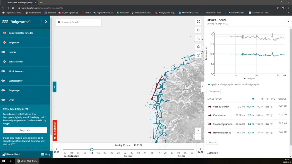This screenshot has width=292, height=164.
Task: Click the BarentsWatch logo
Action: coord(11,154)
